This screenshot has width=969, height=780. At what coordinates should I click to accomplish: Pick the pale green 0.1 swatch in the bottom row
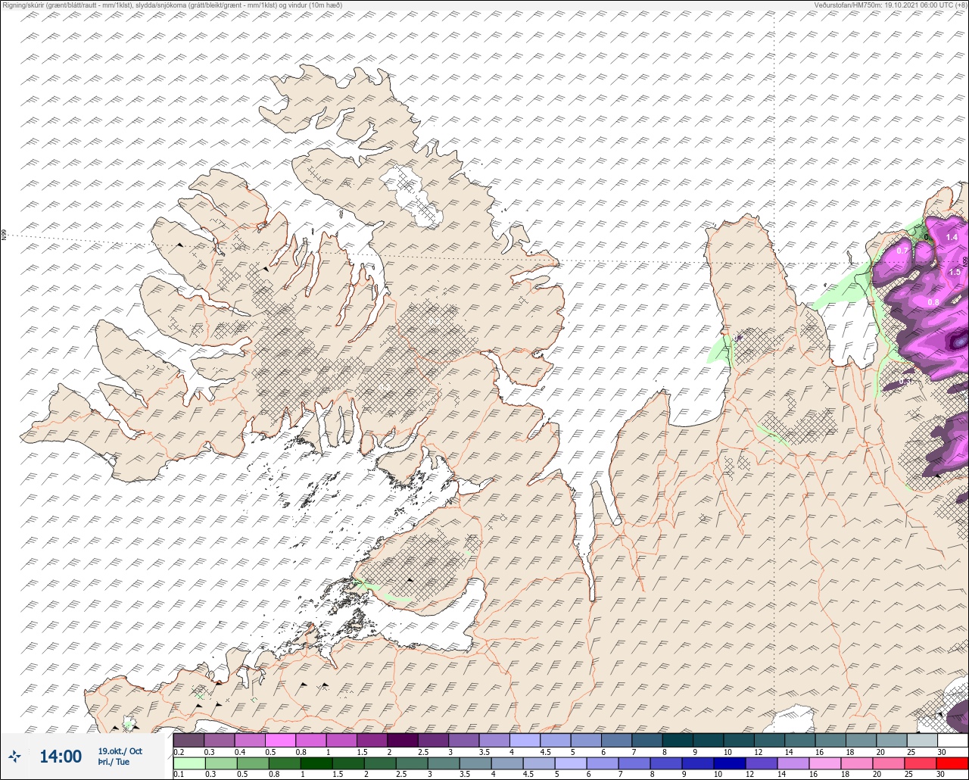[189, 763]
